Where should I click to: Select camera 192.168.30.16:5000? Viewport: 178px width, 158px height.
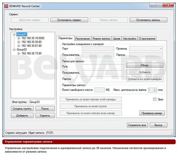[33, 38]
